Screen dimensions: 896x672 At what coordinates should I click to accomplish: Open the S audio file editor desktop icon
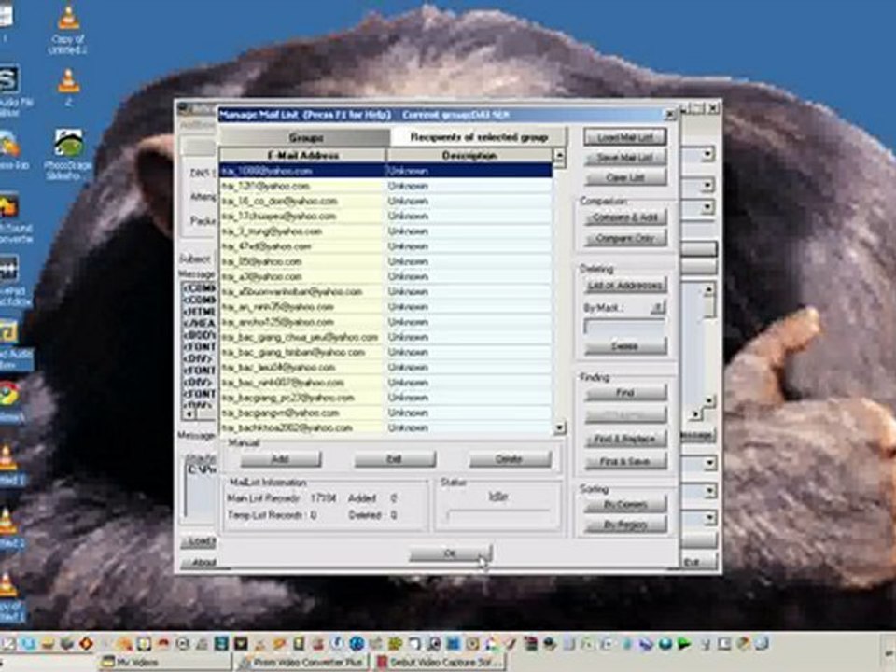pyautogui.click(x=12, y=91)
